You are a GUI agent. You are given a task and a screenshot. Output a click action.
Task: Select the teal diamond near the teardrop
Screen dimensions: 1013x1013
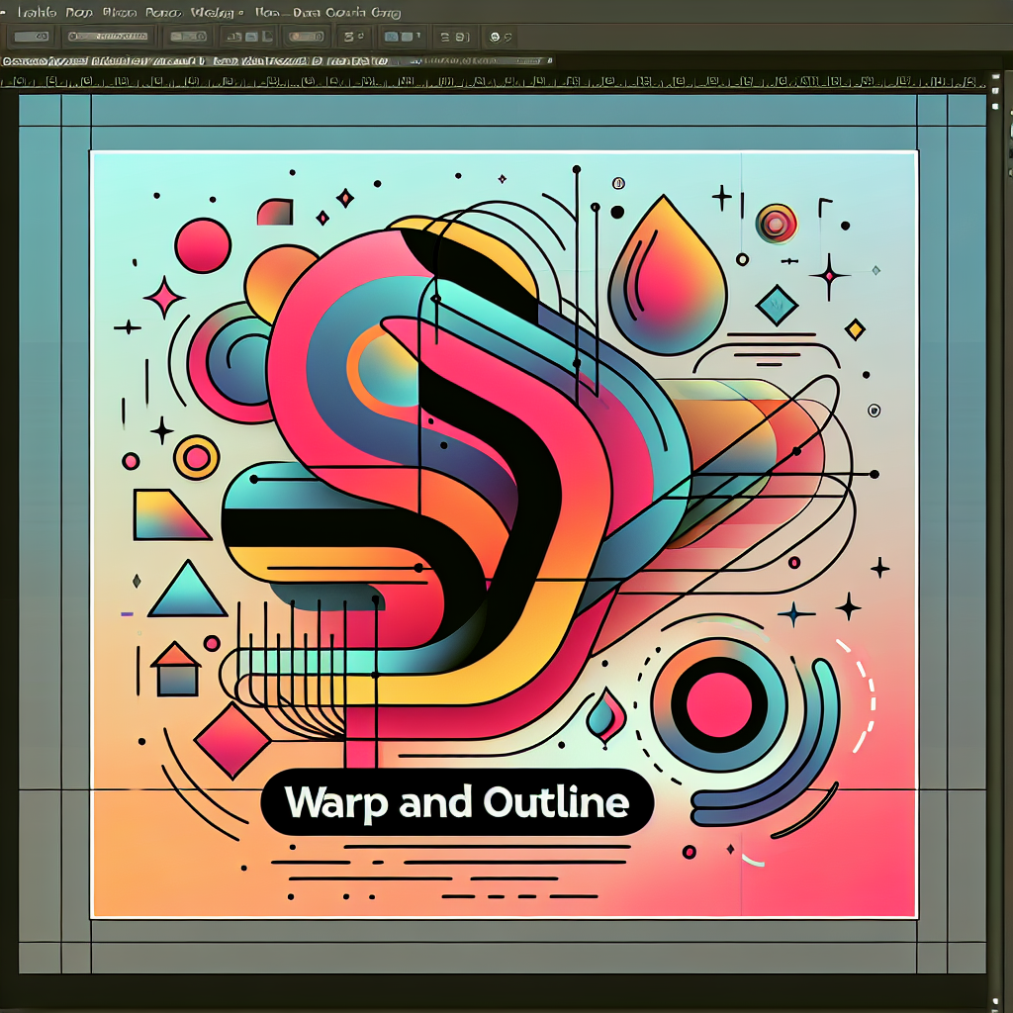777,306
